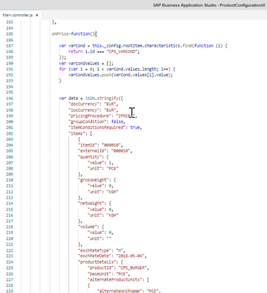Click line number 185 in the gutter
The width and height of the screenshot is (267, 293).
click(x=9, y=34)
